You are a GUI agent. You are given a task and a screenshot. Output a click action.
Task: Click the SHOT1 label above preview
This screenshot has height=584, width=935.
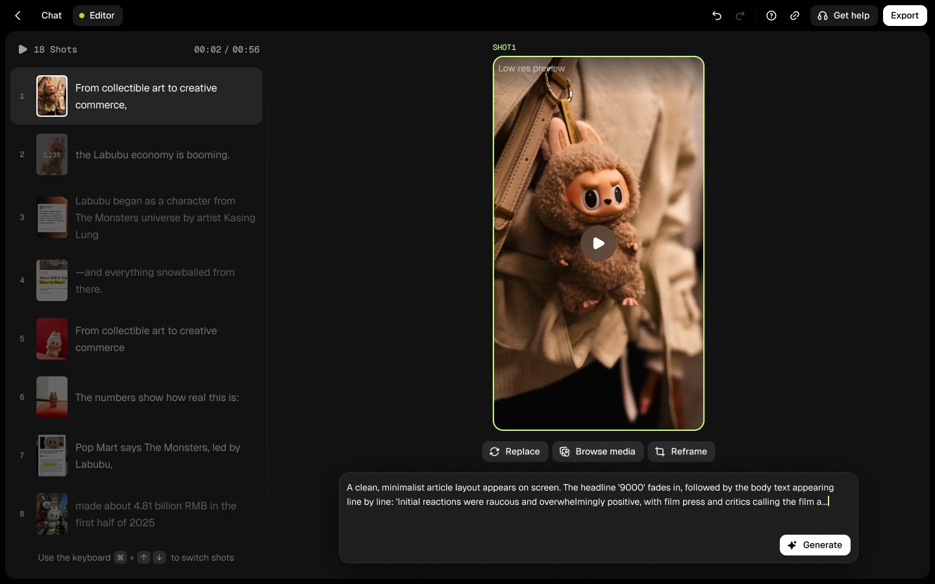(505, 47)
